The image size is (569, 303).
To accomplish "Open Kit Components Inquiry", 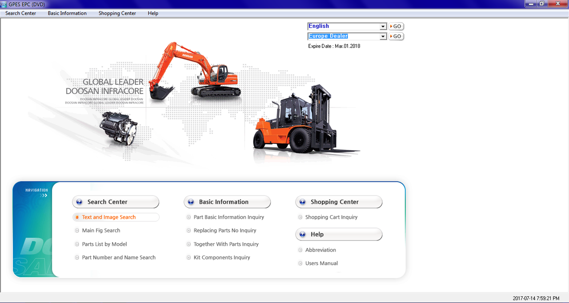I will pyautogui.click(x=222, y=258).
